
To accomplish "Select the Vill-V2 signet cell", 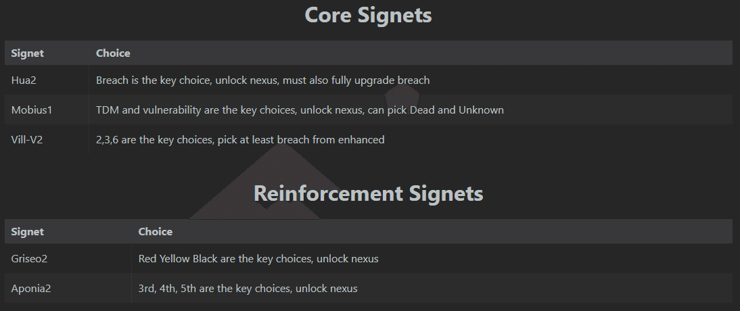I will tap(27, 140).
